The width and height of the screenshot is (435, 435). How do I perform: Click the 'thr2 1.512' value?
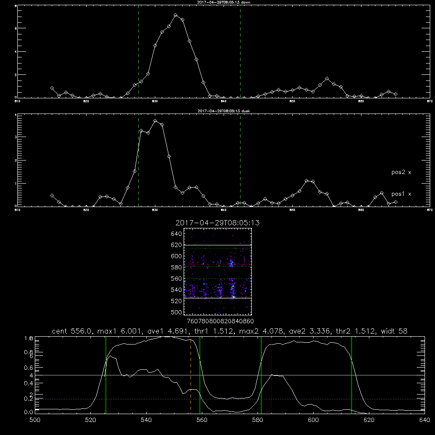coord(355,331)
